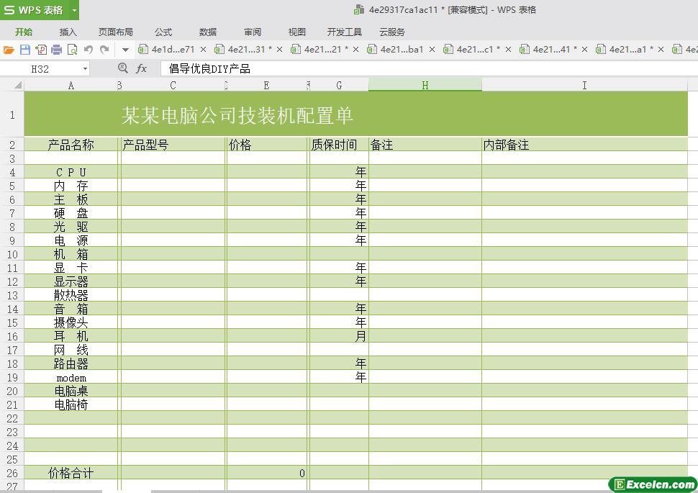
Task: Click the Print icon
Action: click(x=57, y=50)
